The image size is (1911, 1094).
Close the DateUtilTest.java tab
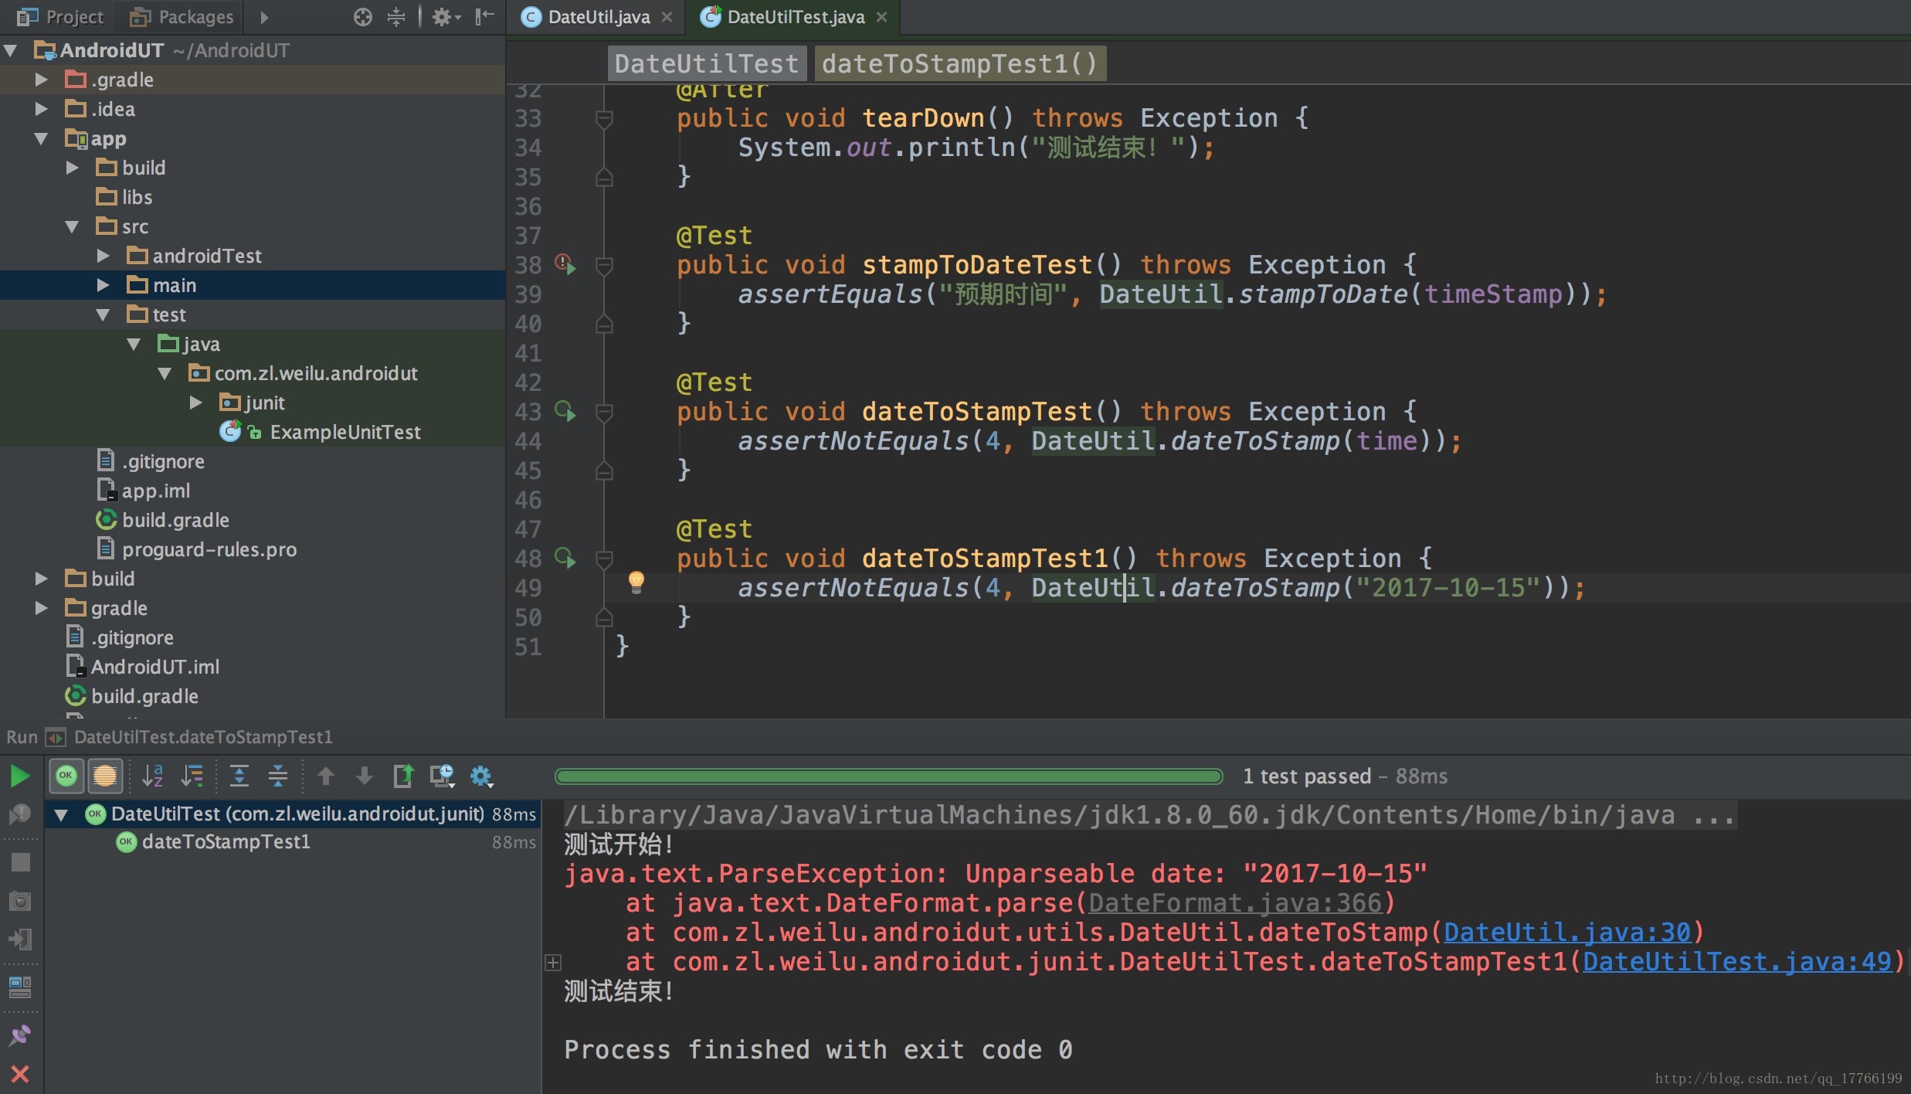point(881,17)
